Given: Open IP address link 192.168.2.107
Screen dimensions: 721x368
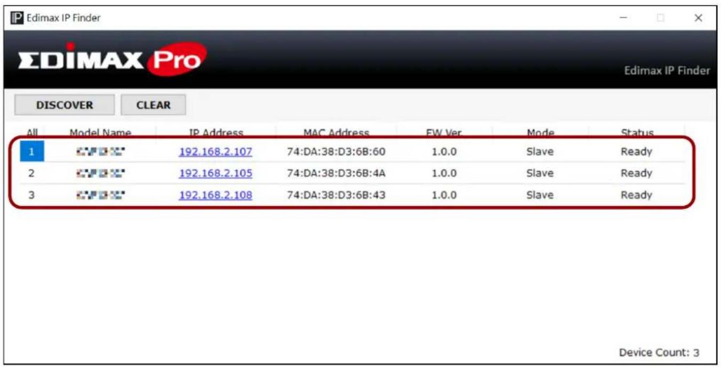Looking at the screenshot, I should pyautogui.click(x=216, y=152).
